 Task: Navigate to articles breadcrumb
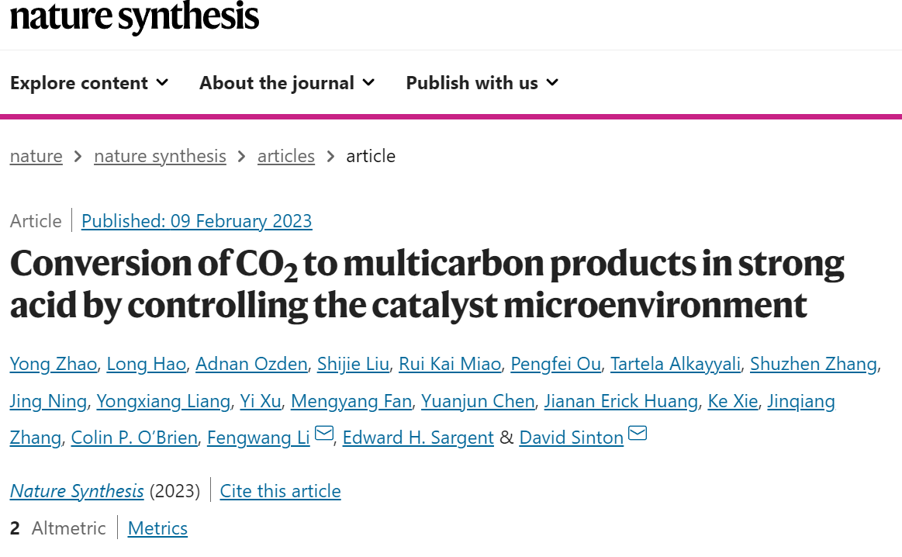coord(286,156)
